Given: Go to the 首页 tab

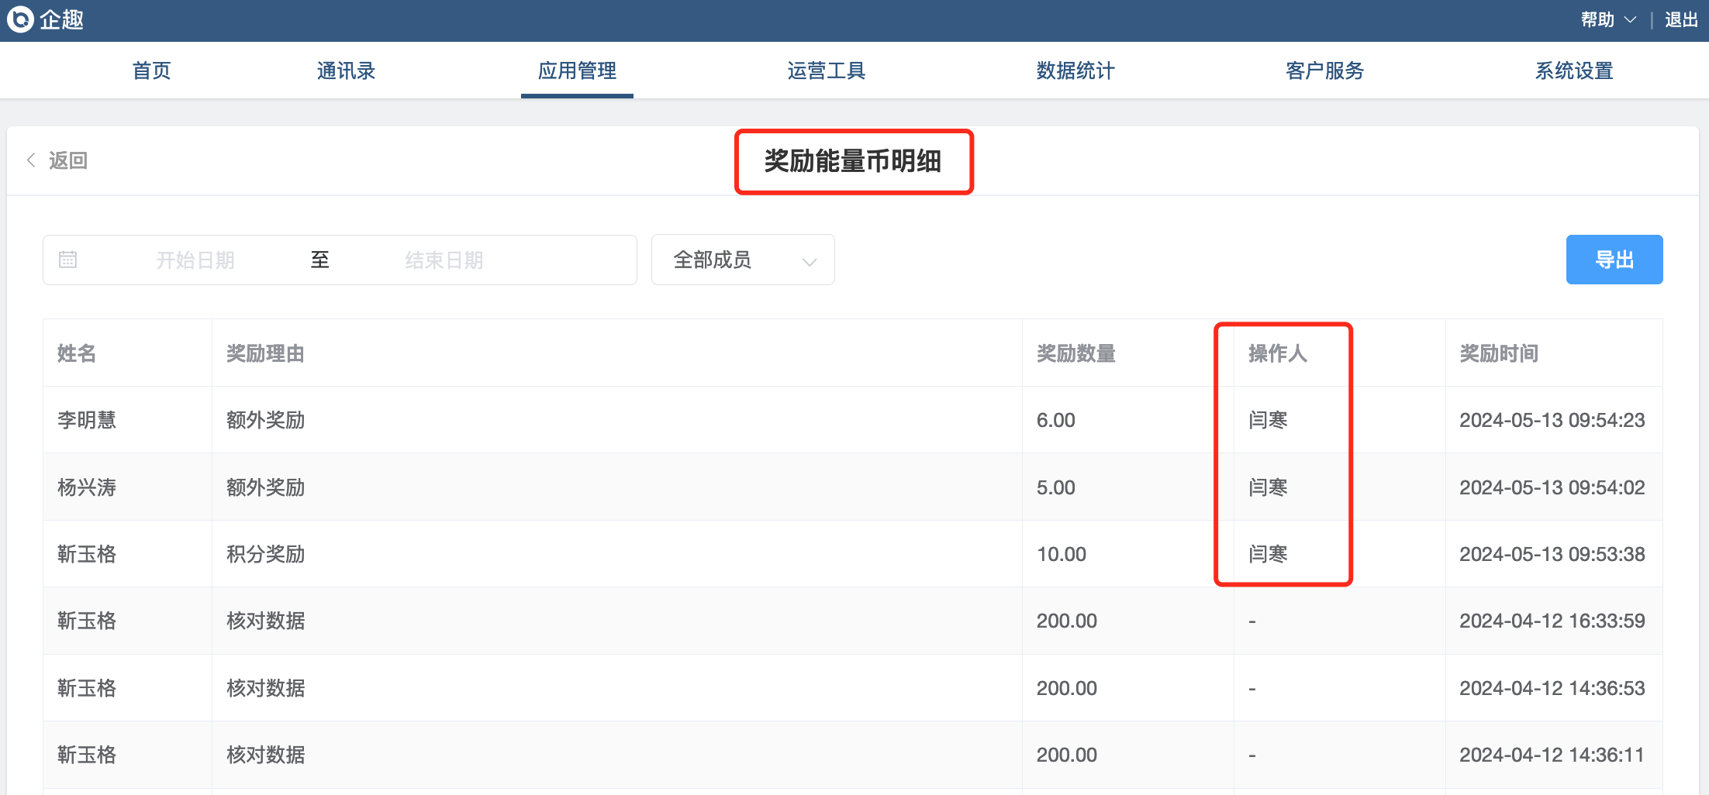Looking at the screenshot, I should coord(151,71).
